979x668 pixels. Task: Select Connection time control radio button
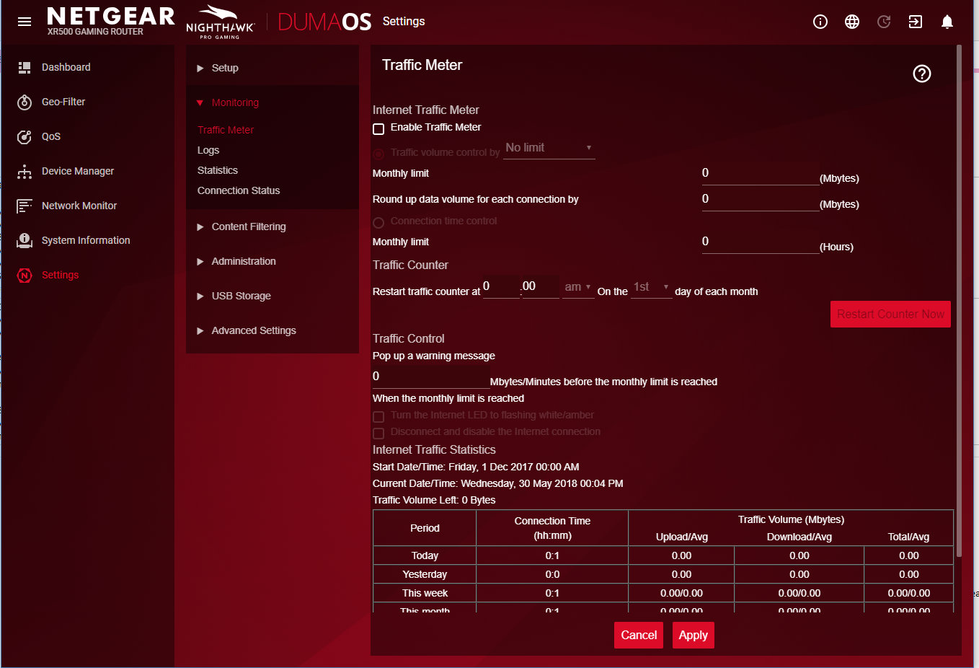pyautogui.click(x=378, y=222)
